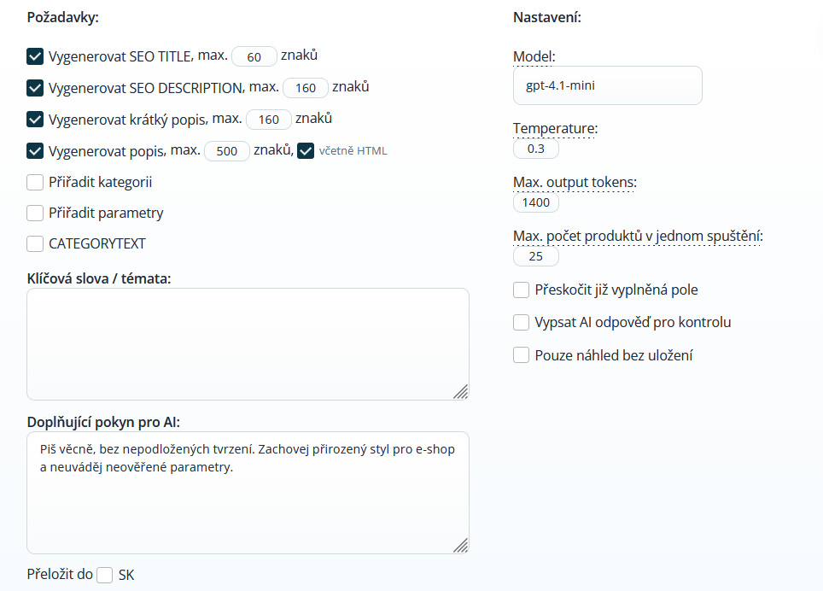Focus the Max. output tokens field
Screen dimensions: 823x591
tap(536, 203)
